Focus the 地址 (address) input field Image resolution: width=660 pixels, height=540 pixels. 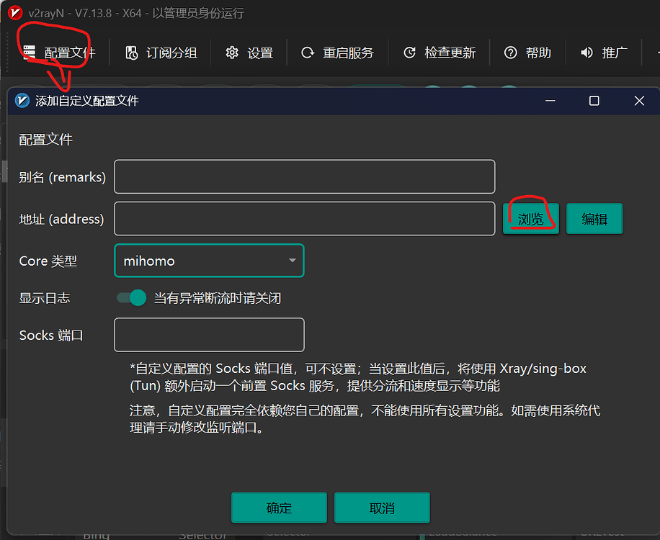304,219
